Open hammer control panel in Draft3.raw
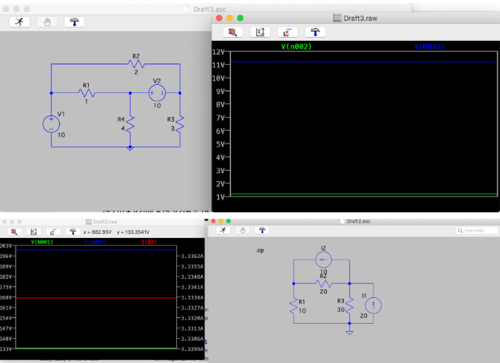500x363 pixels. click(x=315, y=32)
